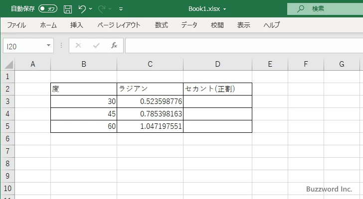Select empty secant cell in the 45 row
363x199 pixels.
[217, 114]
